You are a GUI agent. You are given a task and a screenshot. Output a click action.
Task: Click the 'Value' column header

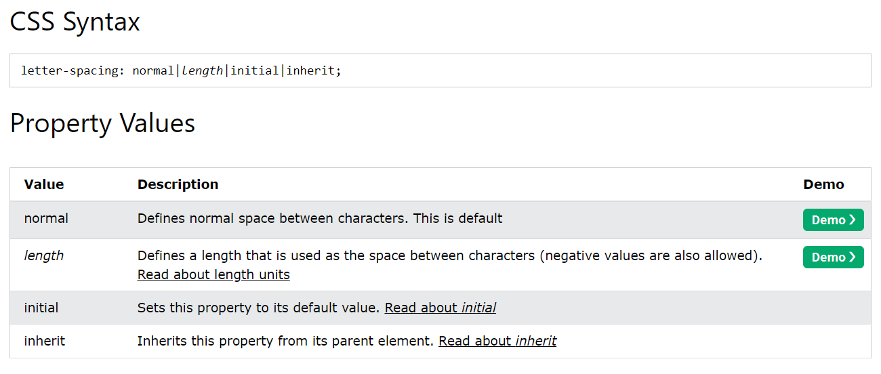(44, 184)
